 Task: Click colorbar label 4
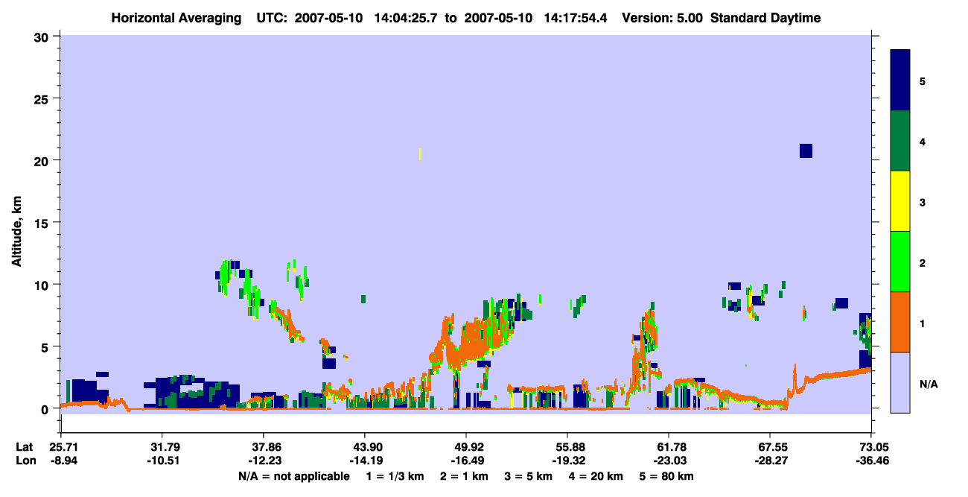point(923,141)
